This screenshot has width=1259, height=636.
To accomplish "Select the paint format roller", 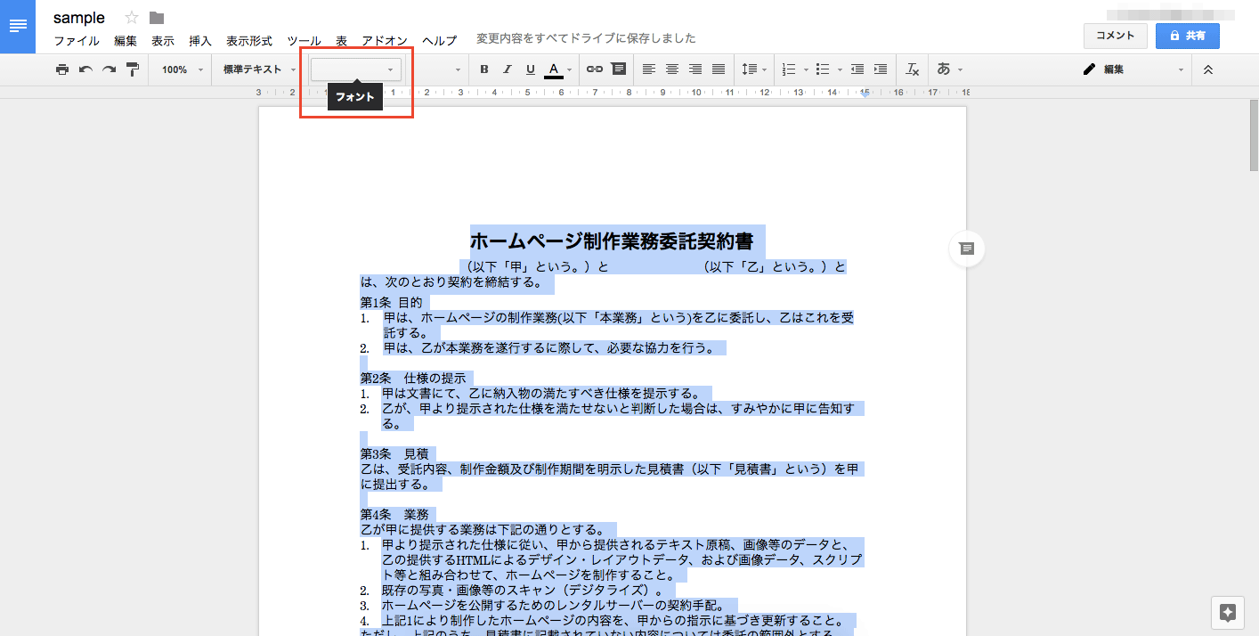I will click(133, 69).
